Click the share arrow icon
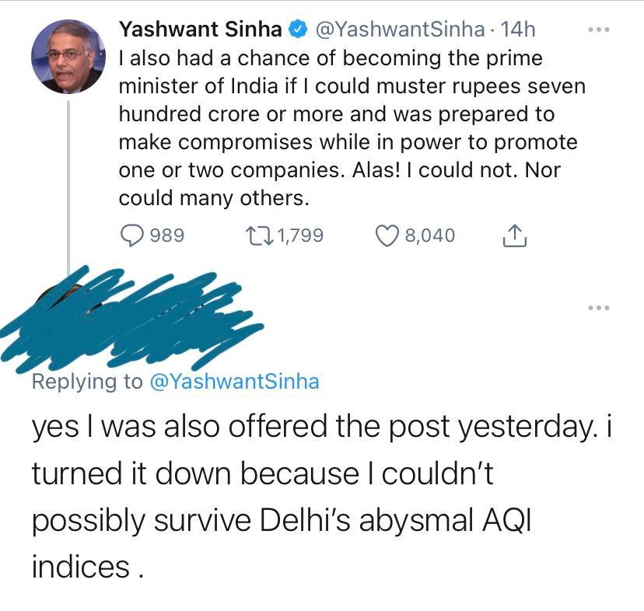Screen dimensions: 644x611 [514, 235]
